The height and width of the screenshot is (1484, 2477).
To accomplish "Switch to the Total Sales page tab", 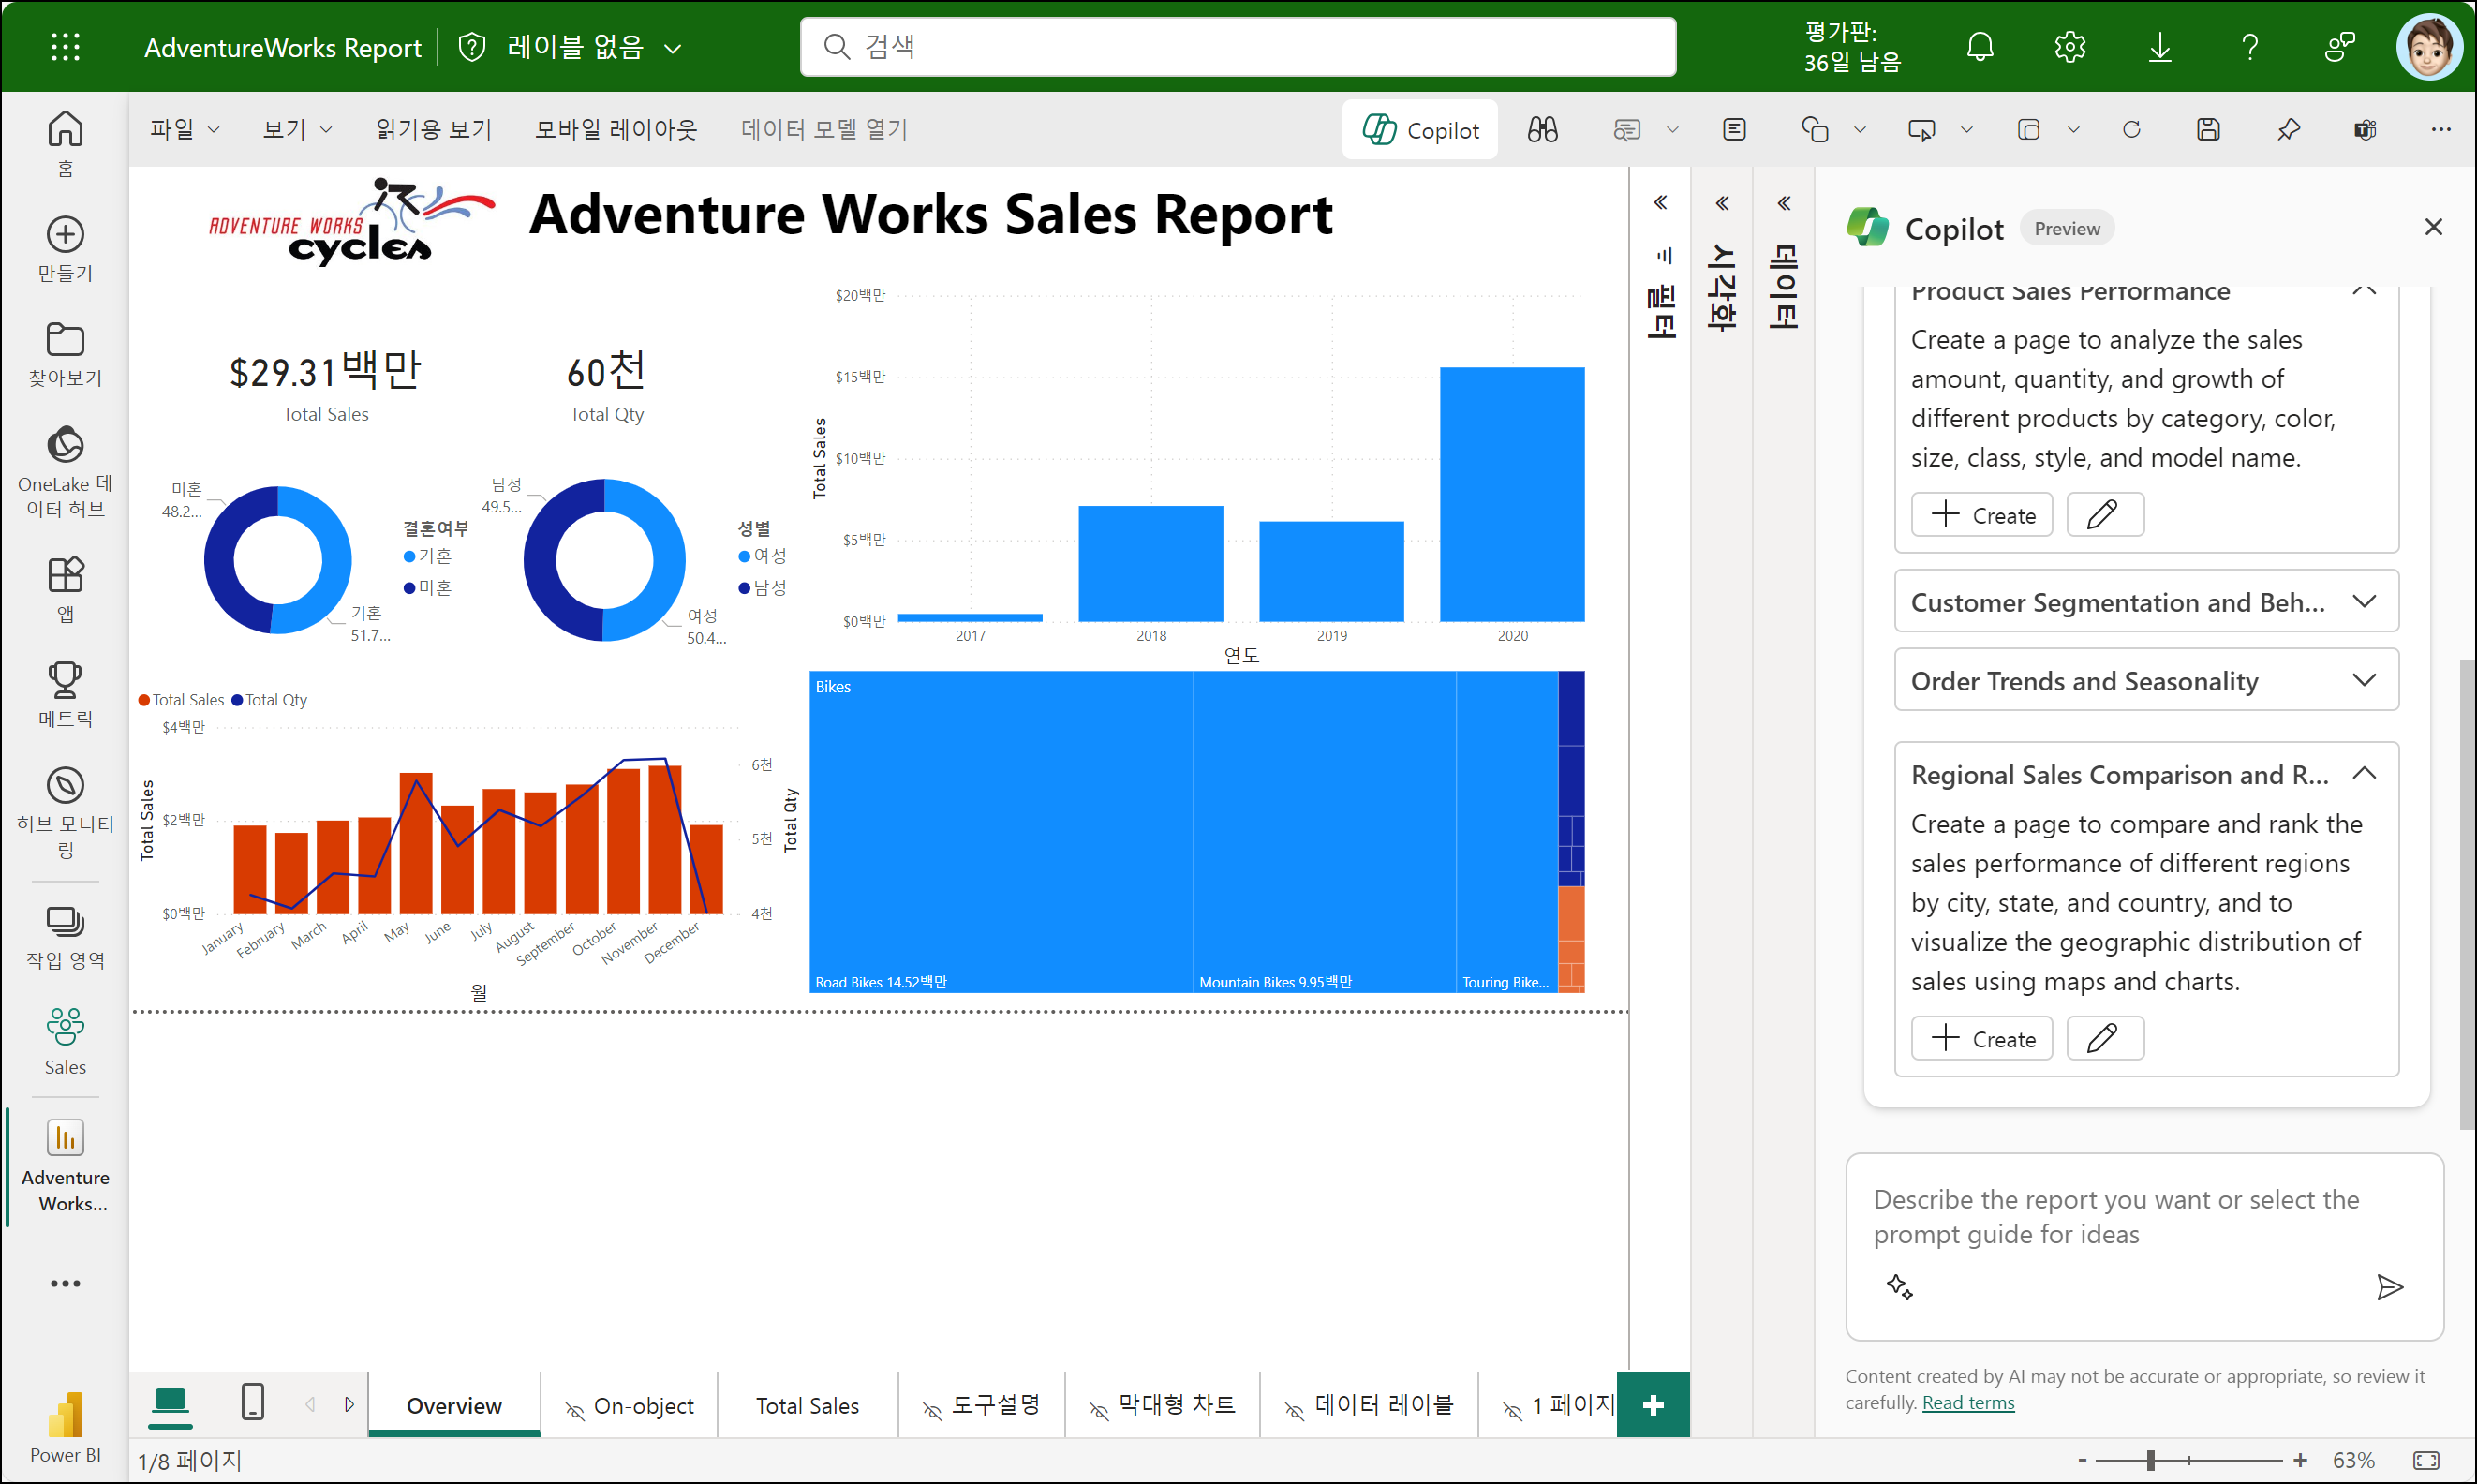I will (x=807, y=1405).
